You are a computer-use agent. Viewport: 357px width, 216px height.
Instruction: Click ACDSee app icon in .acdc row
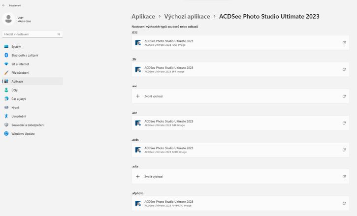pos(138,150)
